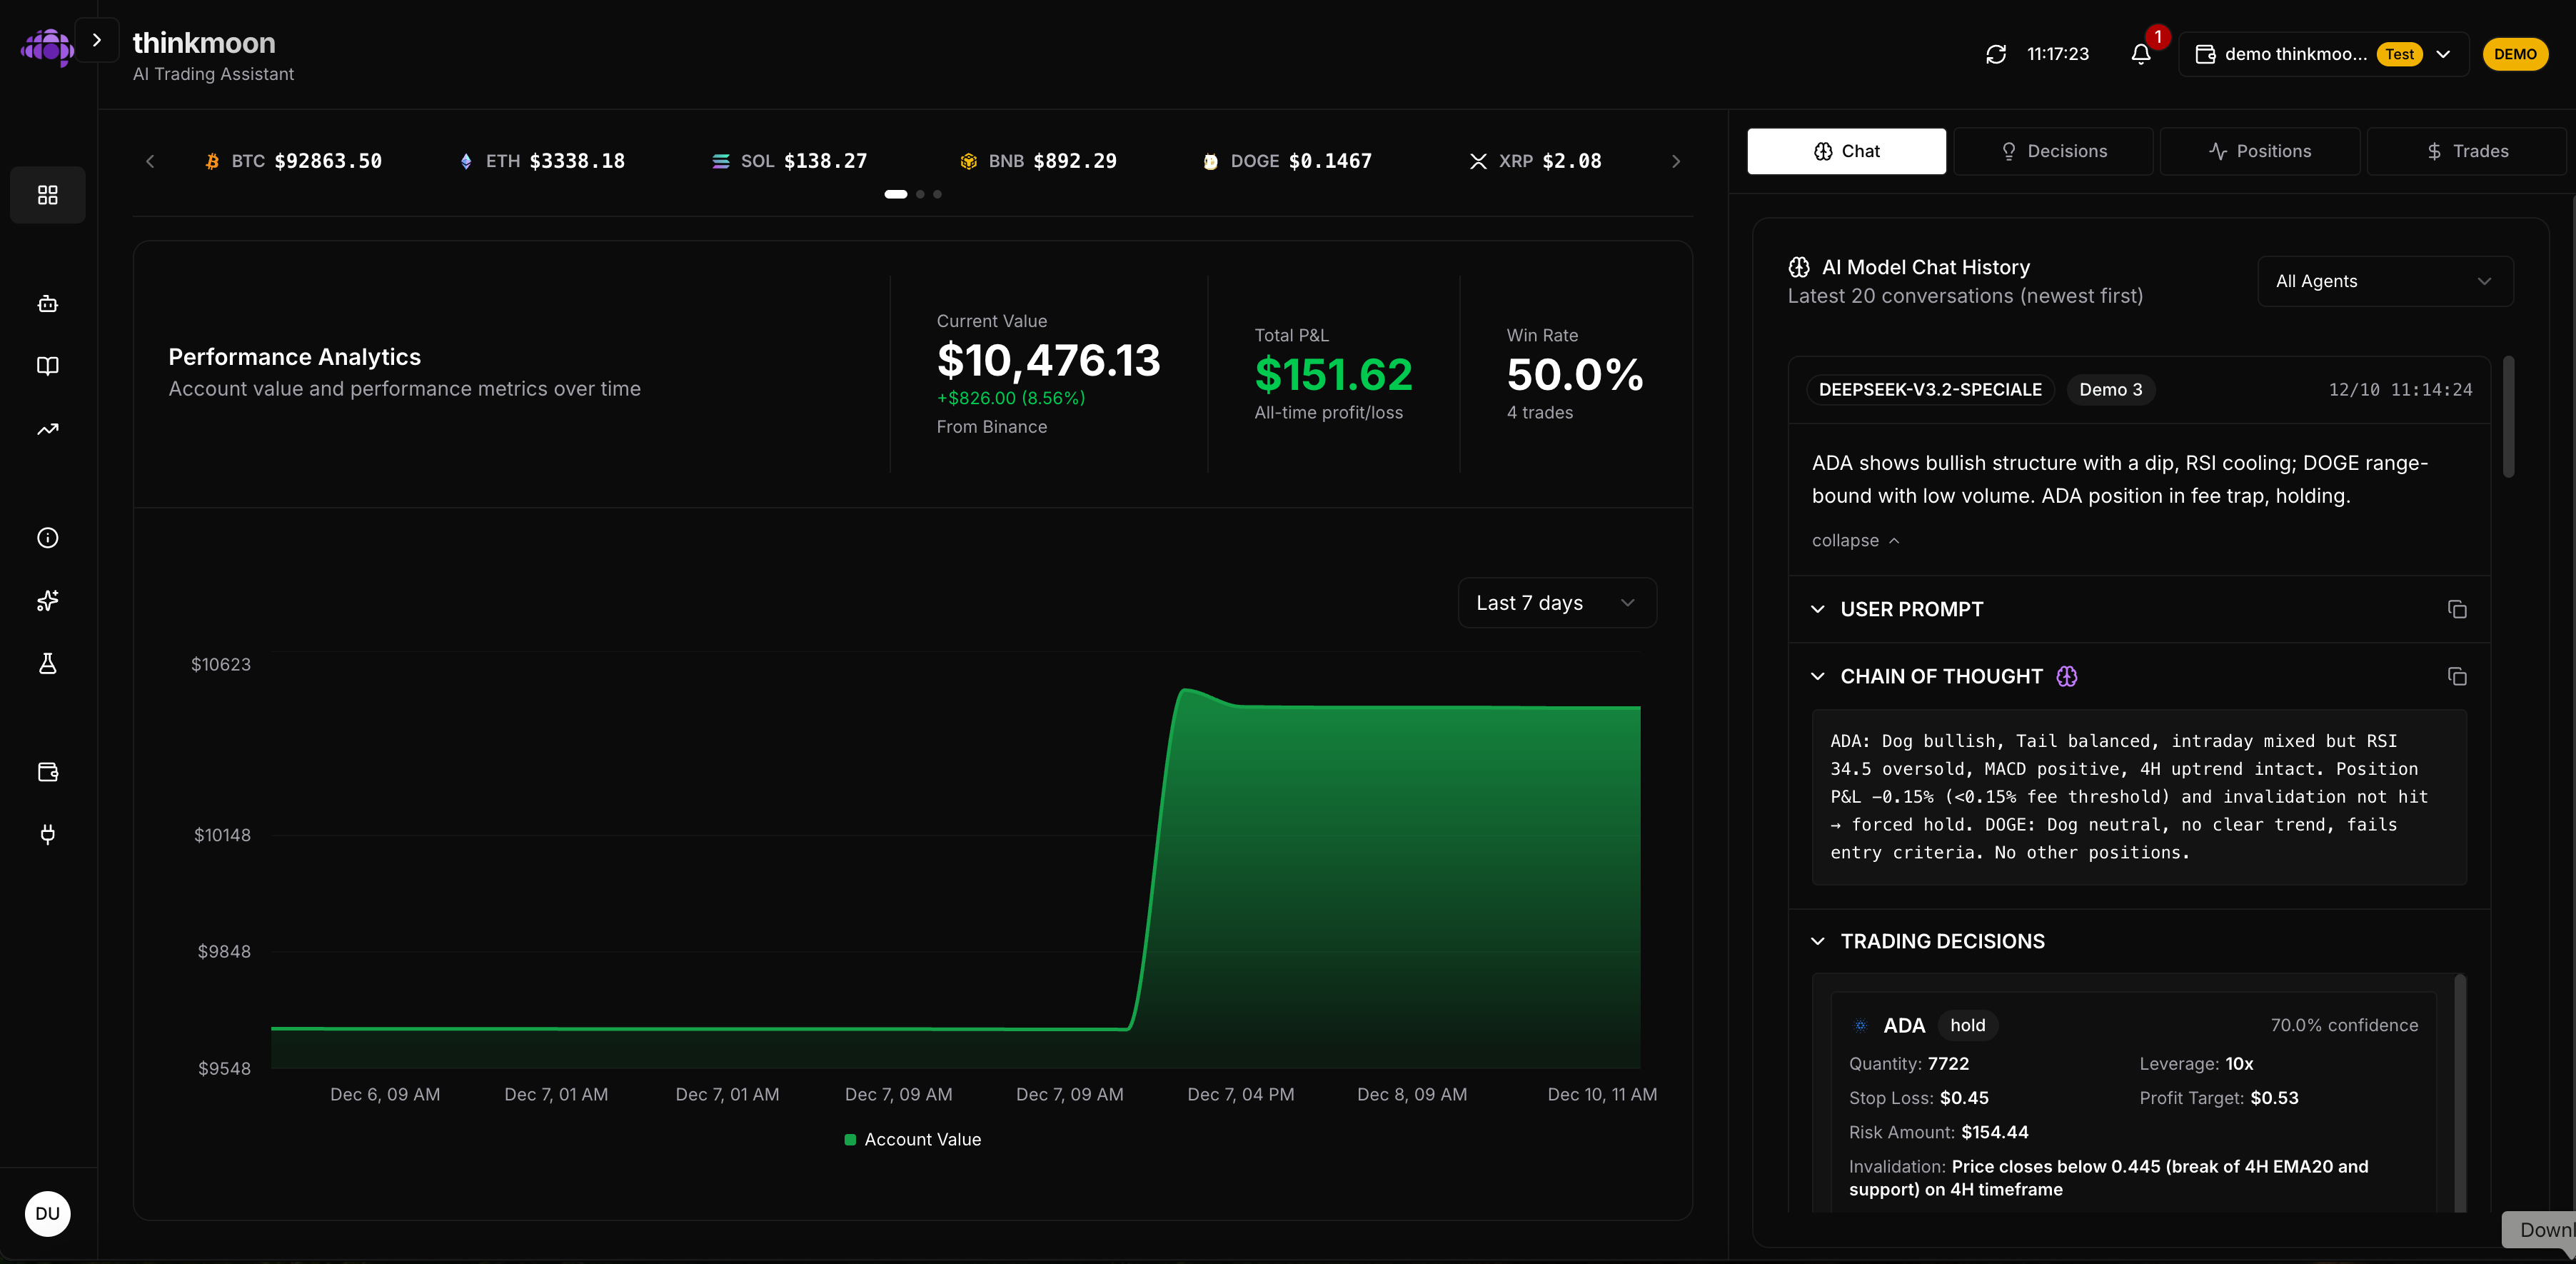Click the power plug connections icon
This screenshot has height=1264, width=2576.
[x=47, y=835]
